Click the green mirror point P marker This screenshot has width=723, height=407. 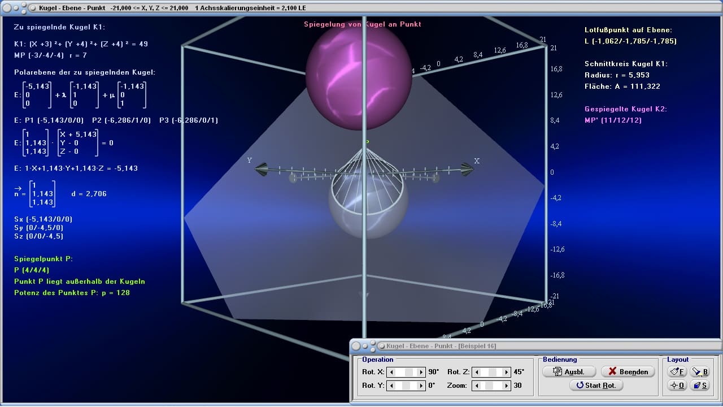coord(367,141)
